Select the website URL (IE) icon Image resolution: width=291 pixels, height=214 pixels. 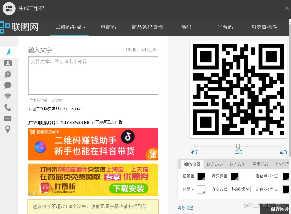(8, 74)
